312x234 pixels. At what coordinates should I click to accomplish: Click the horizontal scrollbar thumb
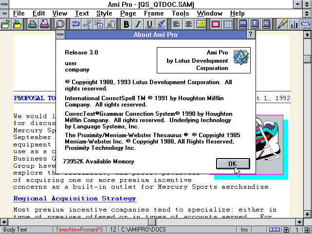click(x=152, y=222)
